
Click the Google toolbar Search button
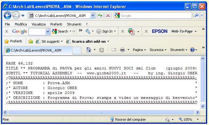60,31
